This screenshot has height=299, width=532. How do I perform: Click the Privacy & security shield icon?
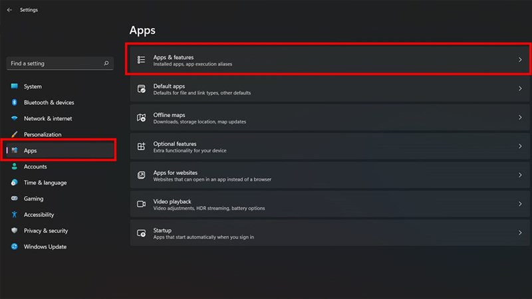click(14, 231)
